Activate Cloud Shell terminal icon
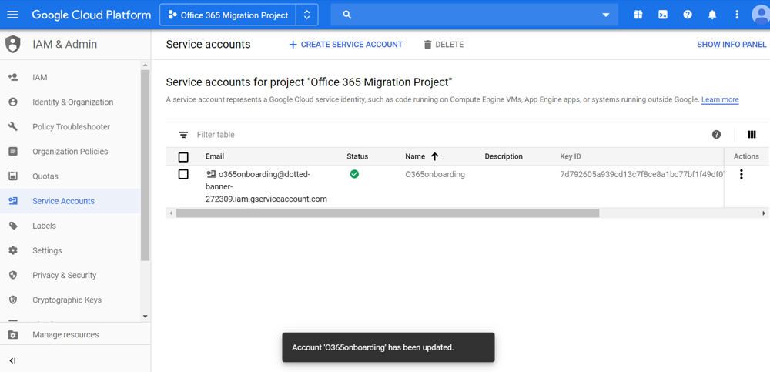The width and height of the screenshot is (770, 372). pos(663,15)
